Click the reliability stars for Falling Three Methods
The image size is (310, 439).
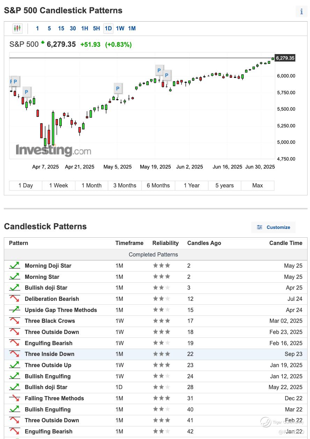pos(162,398)
